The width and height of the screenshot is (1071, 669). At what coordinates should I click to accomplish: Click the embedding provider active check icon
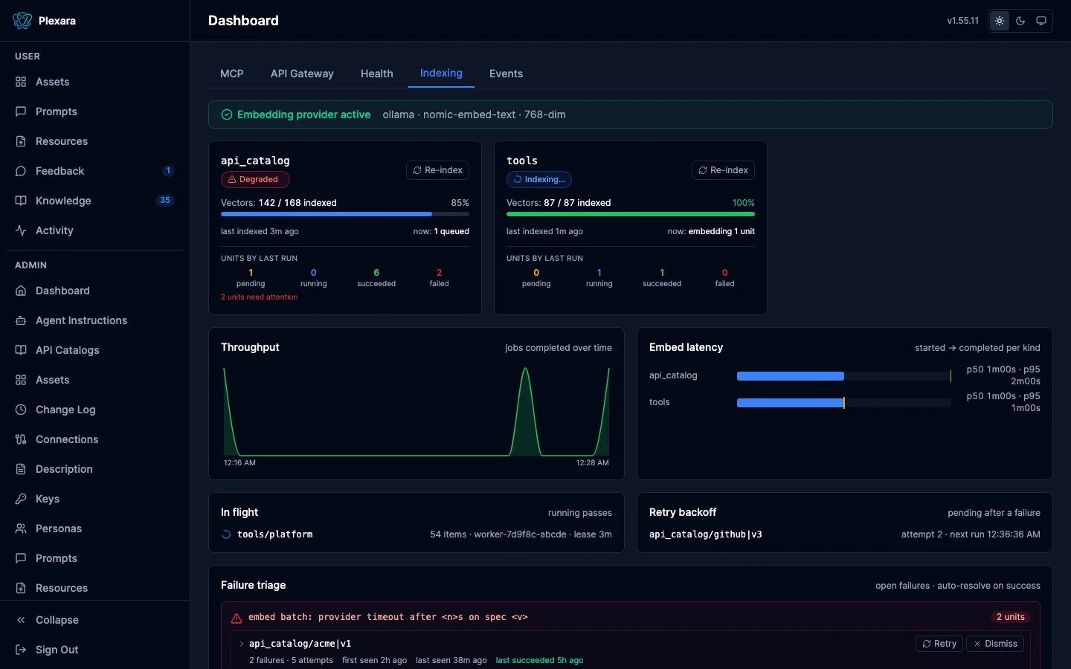click(227, 114)
